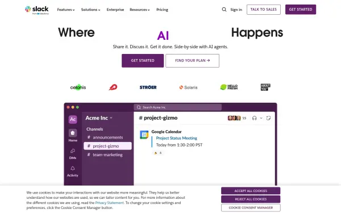Expand the Features menu
Screen dimensions: 341x213
point(66,10)
